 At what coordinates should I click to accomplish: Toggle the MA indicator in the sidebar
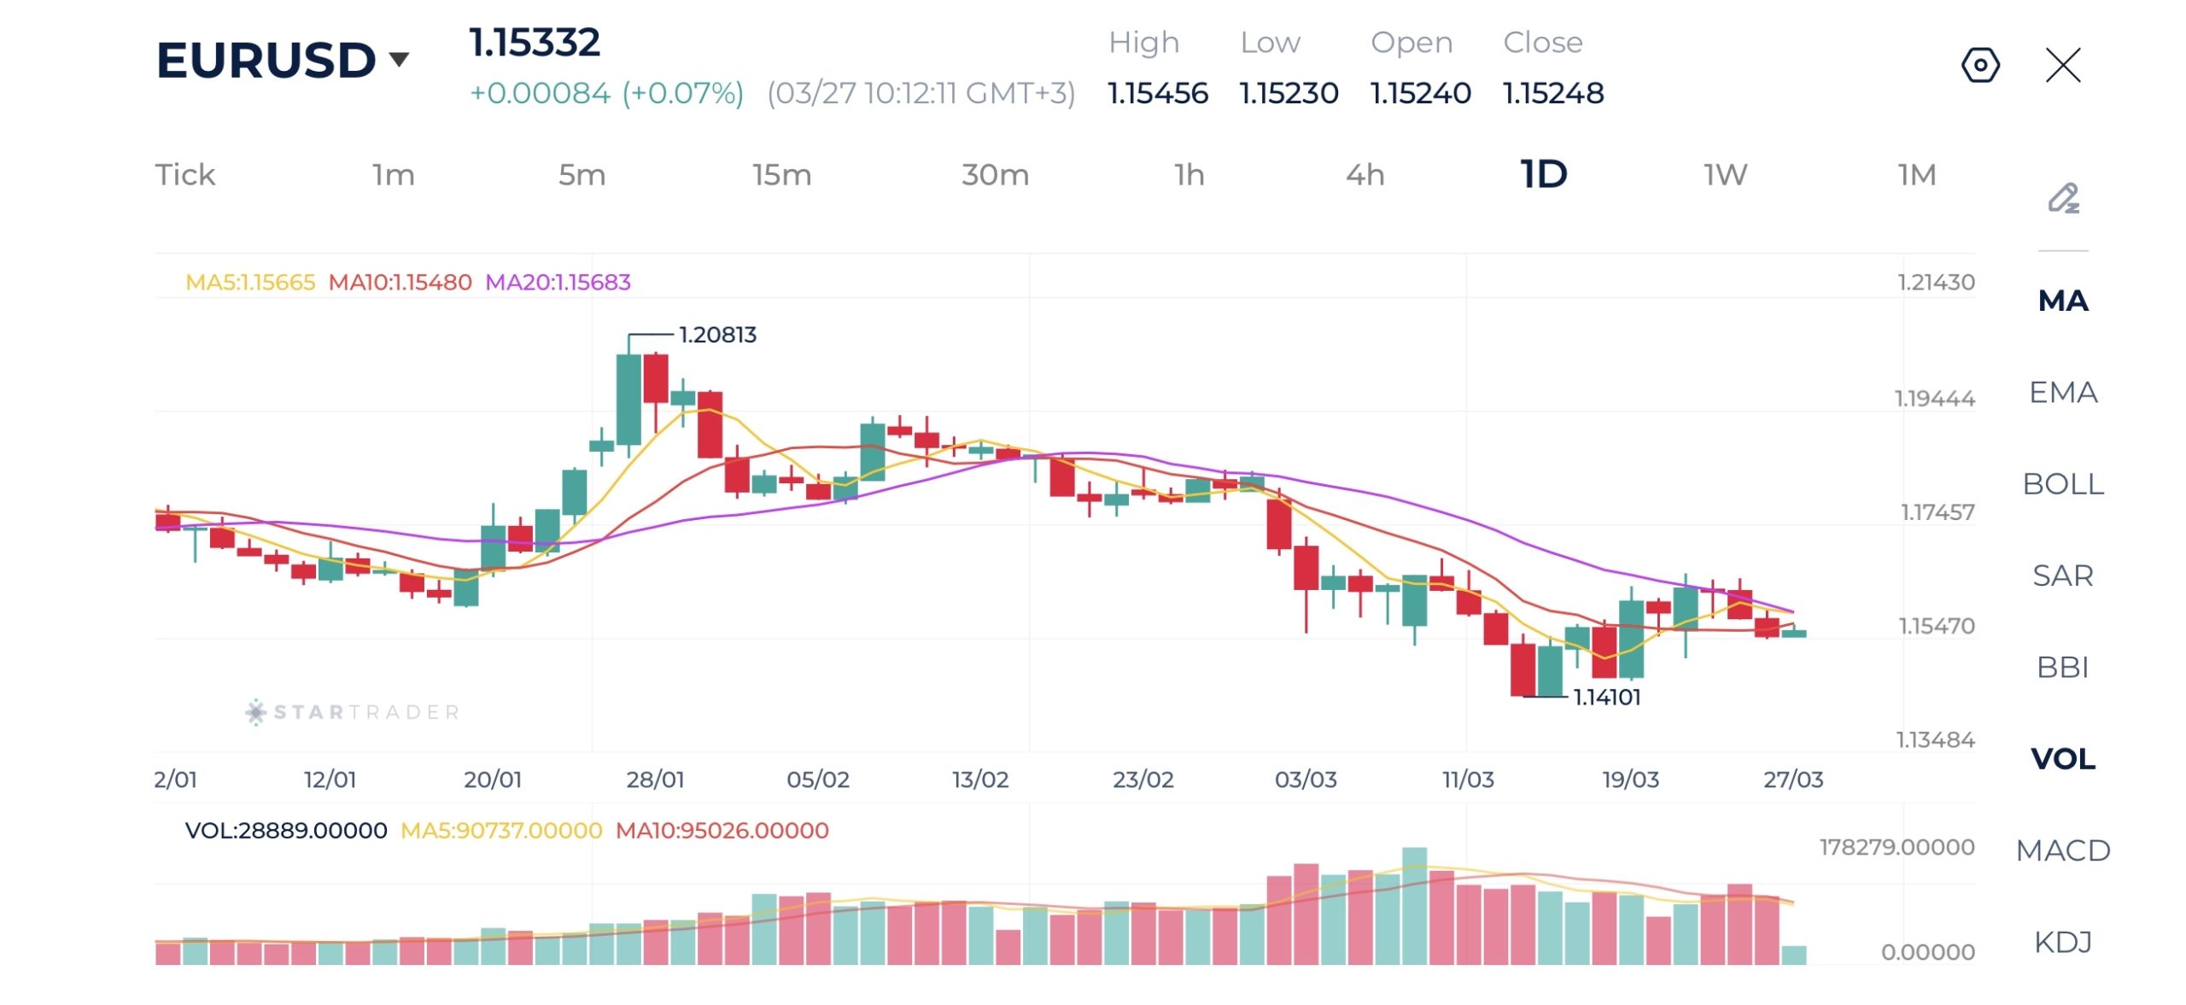(x=2066, y=301)
